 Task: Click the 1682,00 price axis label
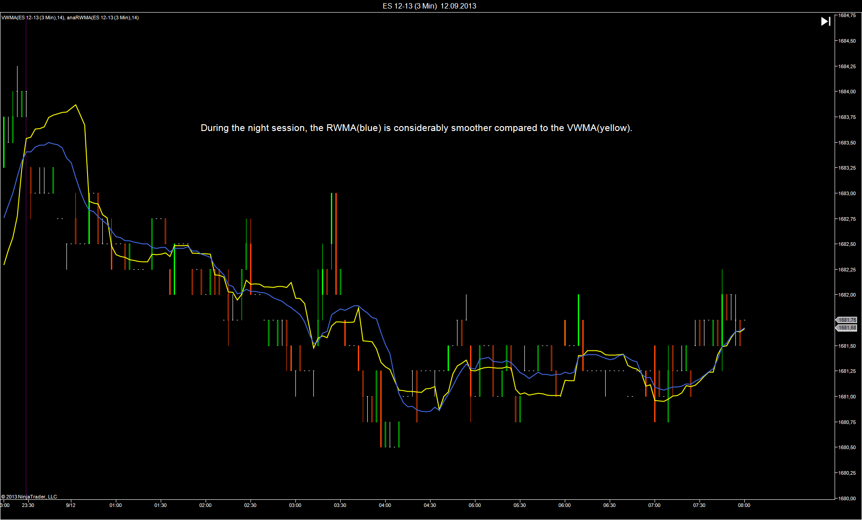click(x=847, y=295)
